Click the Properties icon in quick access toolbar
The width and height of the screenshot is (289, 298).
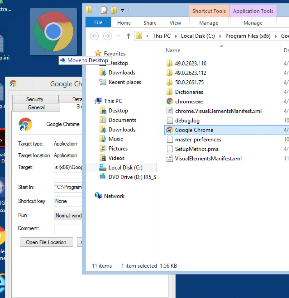pos(104,10)
